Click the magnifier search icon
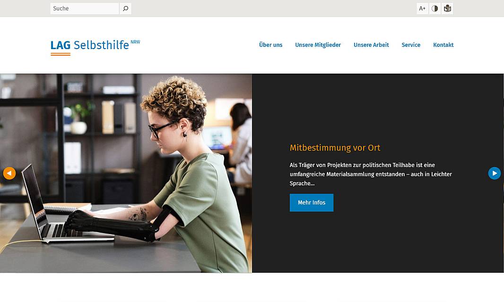The width and height of the screenshot is (504, 302). [125, 8]
